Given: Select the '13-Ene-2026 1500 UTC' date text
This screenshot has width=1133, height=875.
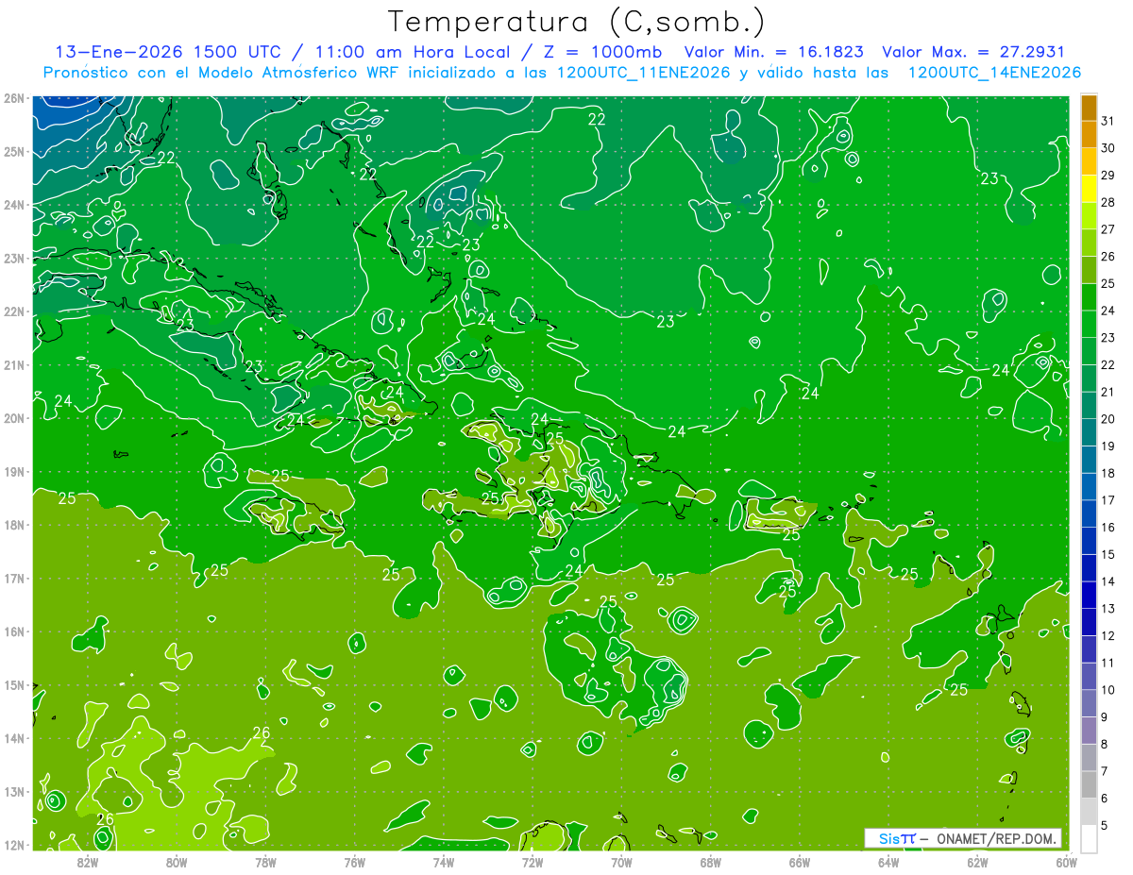Looking at the screenshot, I should click(x=166, y=52).
